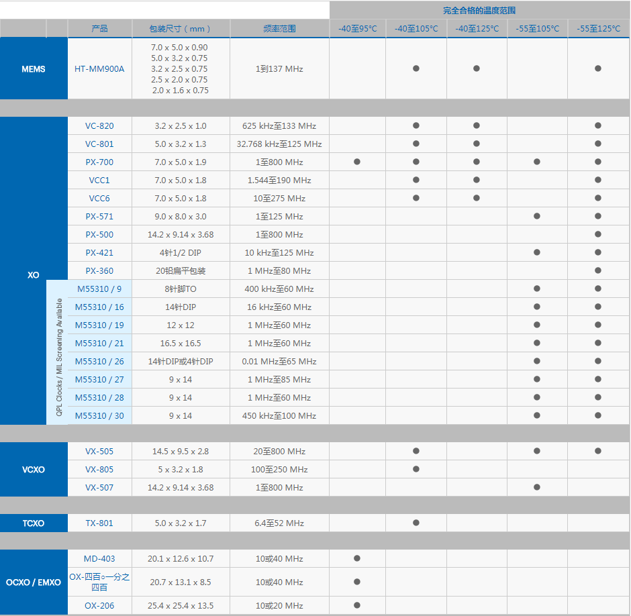Click the VX-507 product link
This screenshot has width=631, height=616.
click(x=99, y=487)
